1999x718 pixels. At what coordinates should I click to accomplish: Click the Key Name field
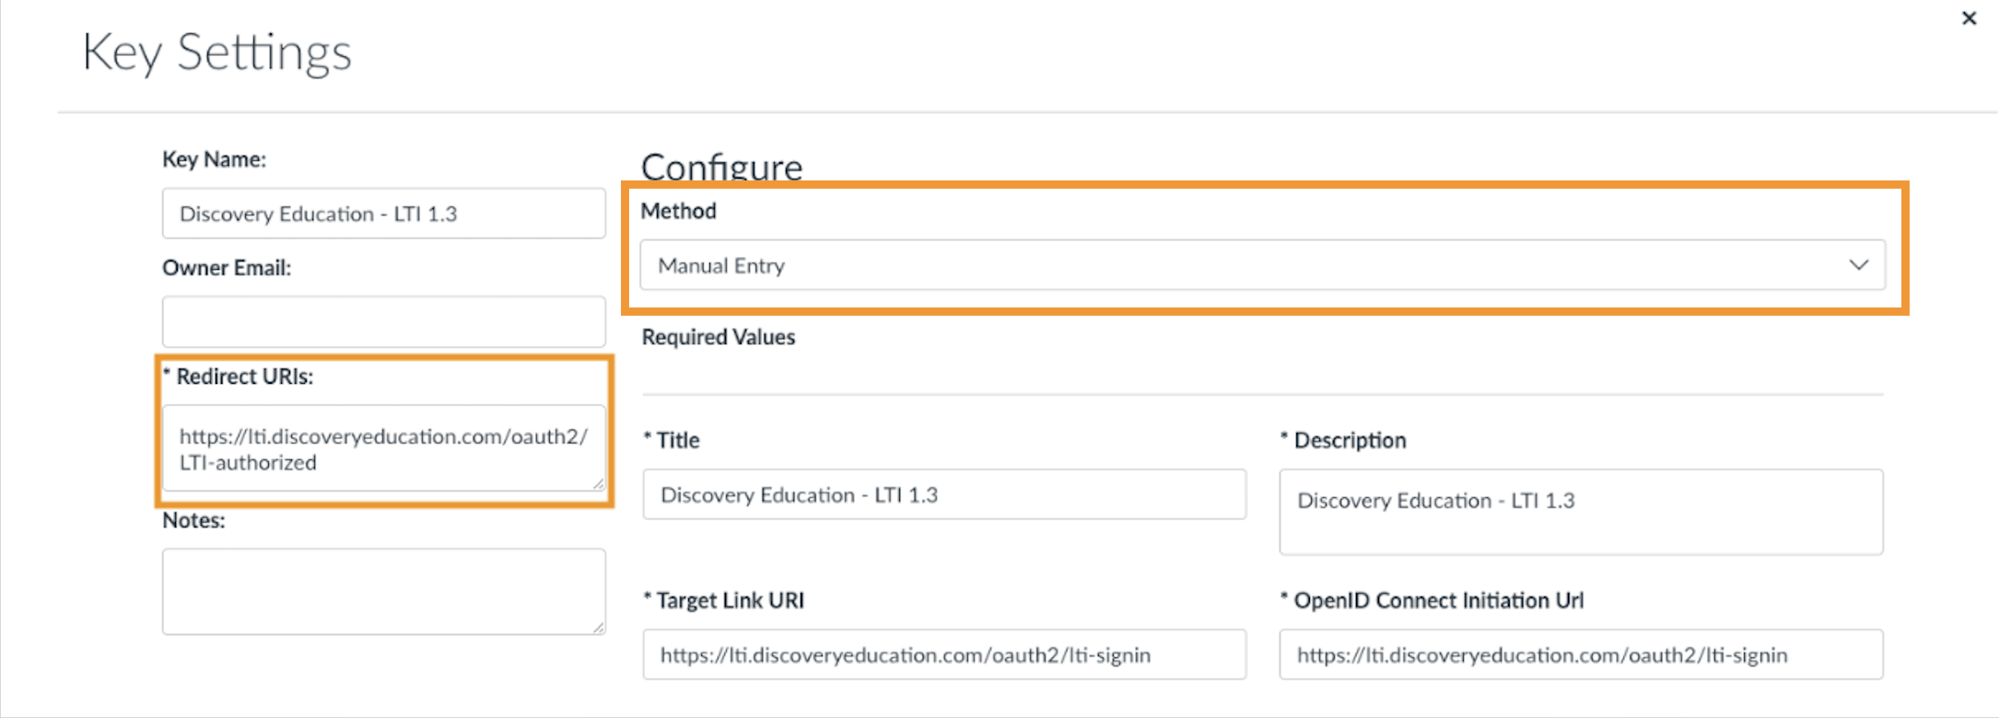pyautogui.click(x=383, y=213)
